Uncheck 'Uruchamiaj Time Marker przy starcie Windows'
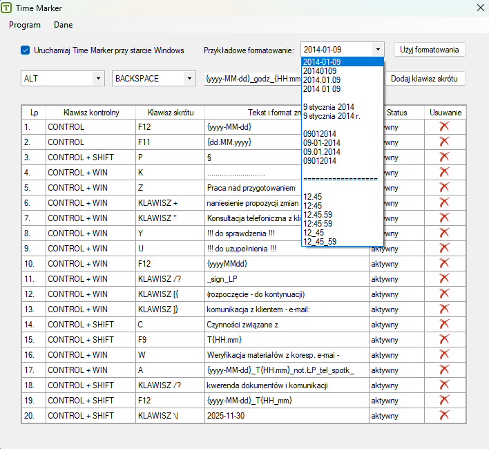 (x=26, y=50)
